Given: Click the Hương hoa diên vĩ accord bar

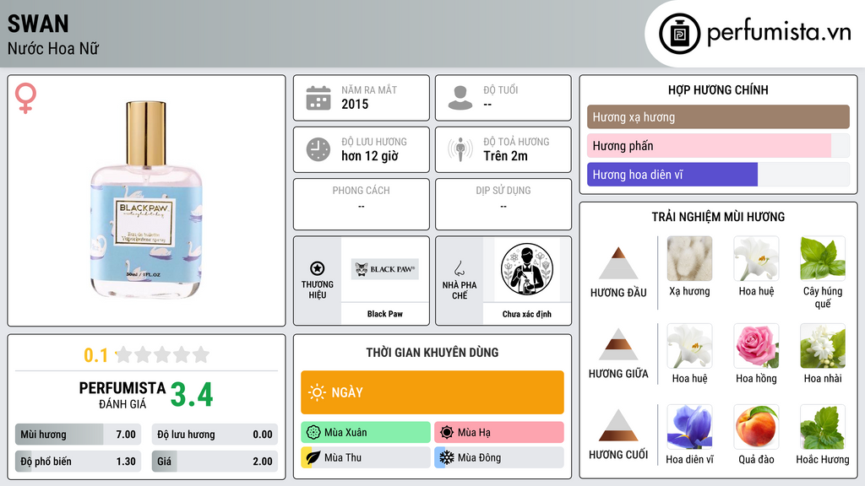Looking at the screenshot, I should pos(718,174).
